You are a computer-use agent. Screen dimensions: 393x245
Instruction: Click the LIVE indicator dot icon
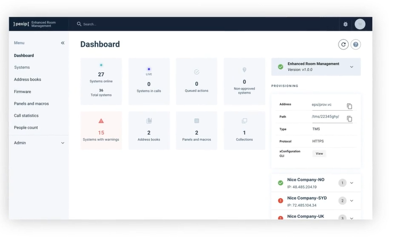149,69
